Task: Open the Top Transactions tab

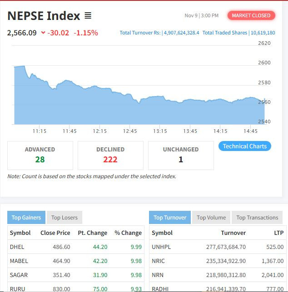Action: (257, 218)
